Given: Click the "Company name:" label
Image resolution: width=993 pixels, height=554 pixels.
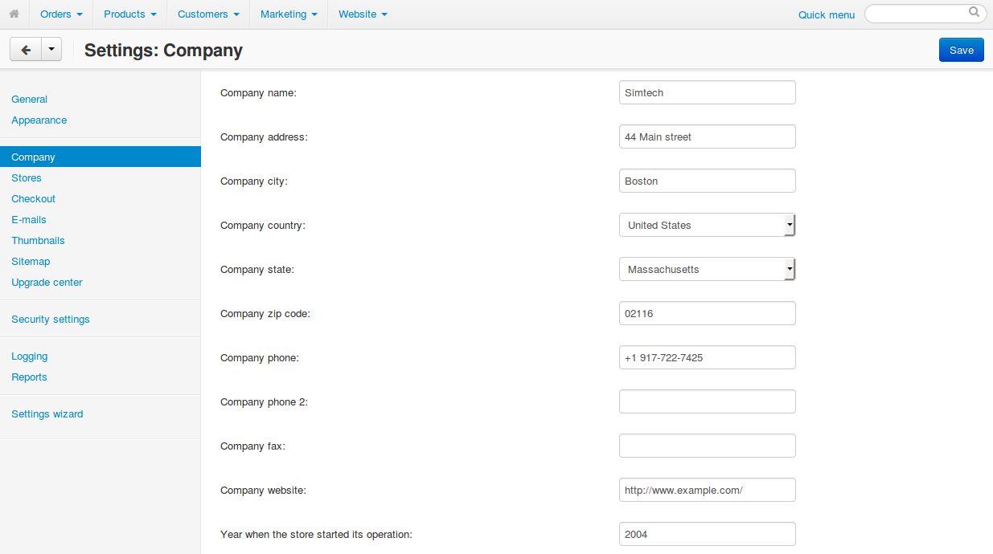Looking at the screenshot, I should point(258,93).
